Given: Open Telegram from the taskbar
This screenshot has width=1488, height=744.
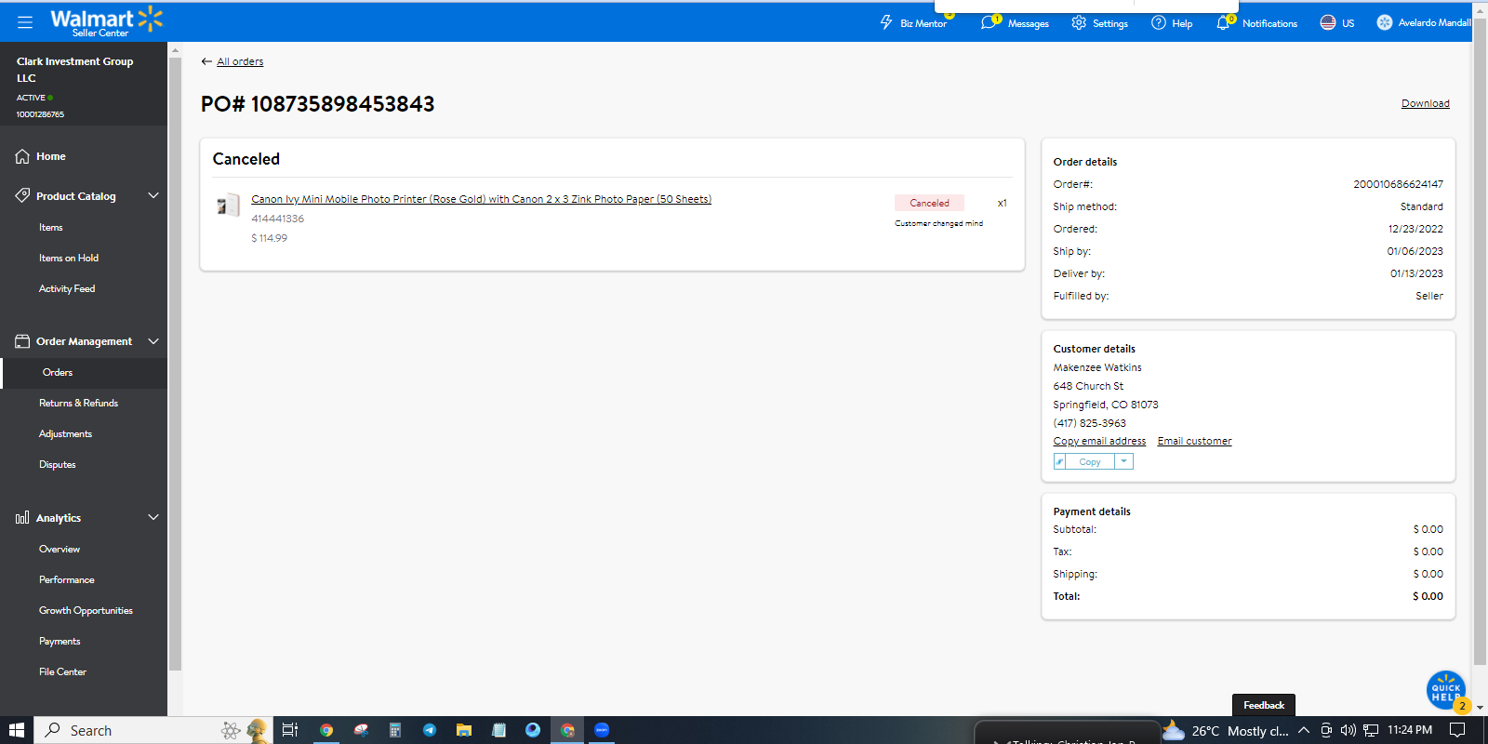Looking at the screenshot, I should click(430, 730).
